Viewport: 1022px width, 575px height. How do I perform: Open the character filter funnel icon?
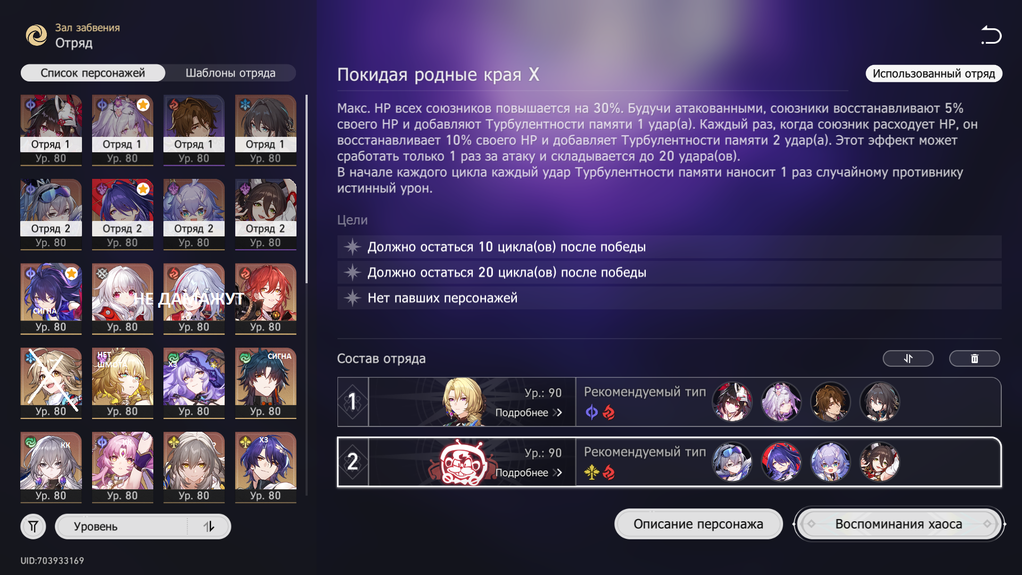click(34, 527)
